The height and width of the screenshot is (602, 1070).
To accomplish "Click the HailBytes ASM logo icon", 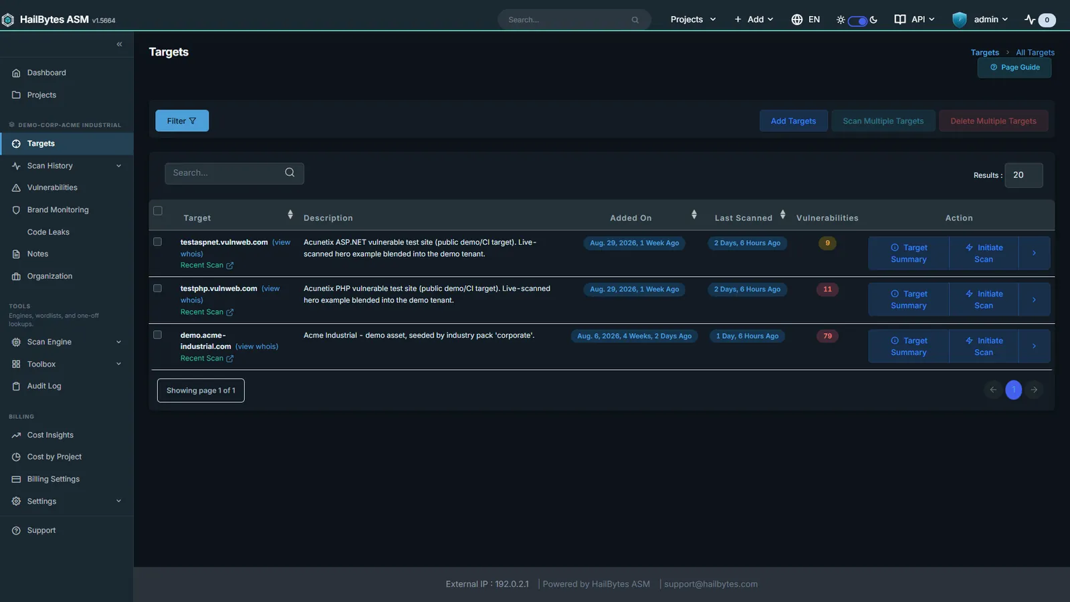I will click(8, 20).
